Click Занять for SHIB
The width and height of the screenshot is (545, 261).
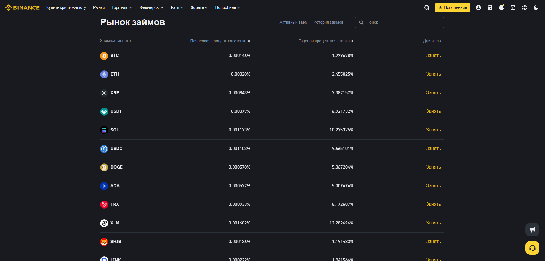click(x=433, y=242)
